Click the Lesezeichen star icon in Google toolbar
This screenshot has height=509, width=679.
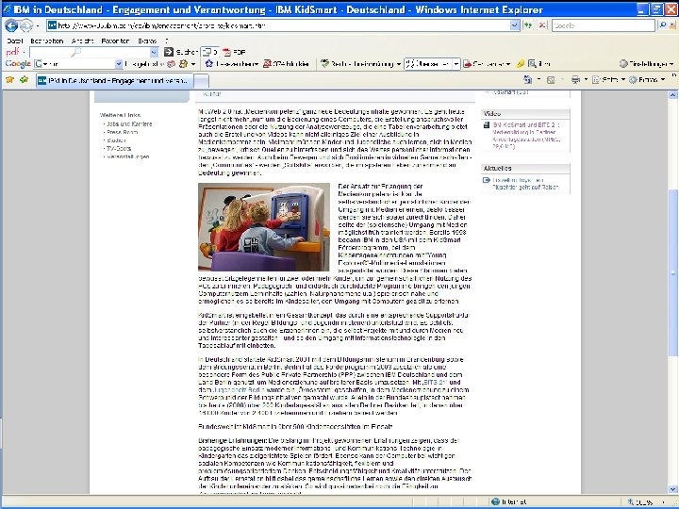tap(209, 64)
